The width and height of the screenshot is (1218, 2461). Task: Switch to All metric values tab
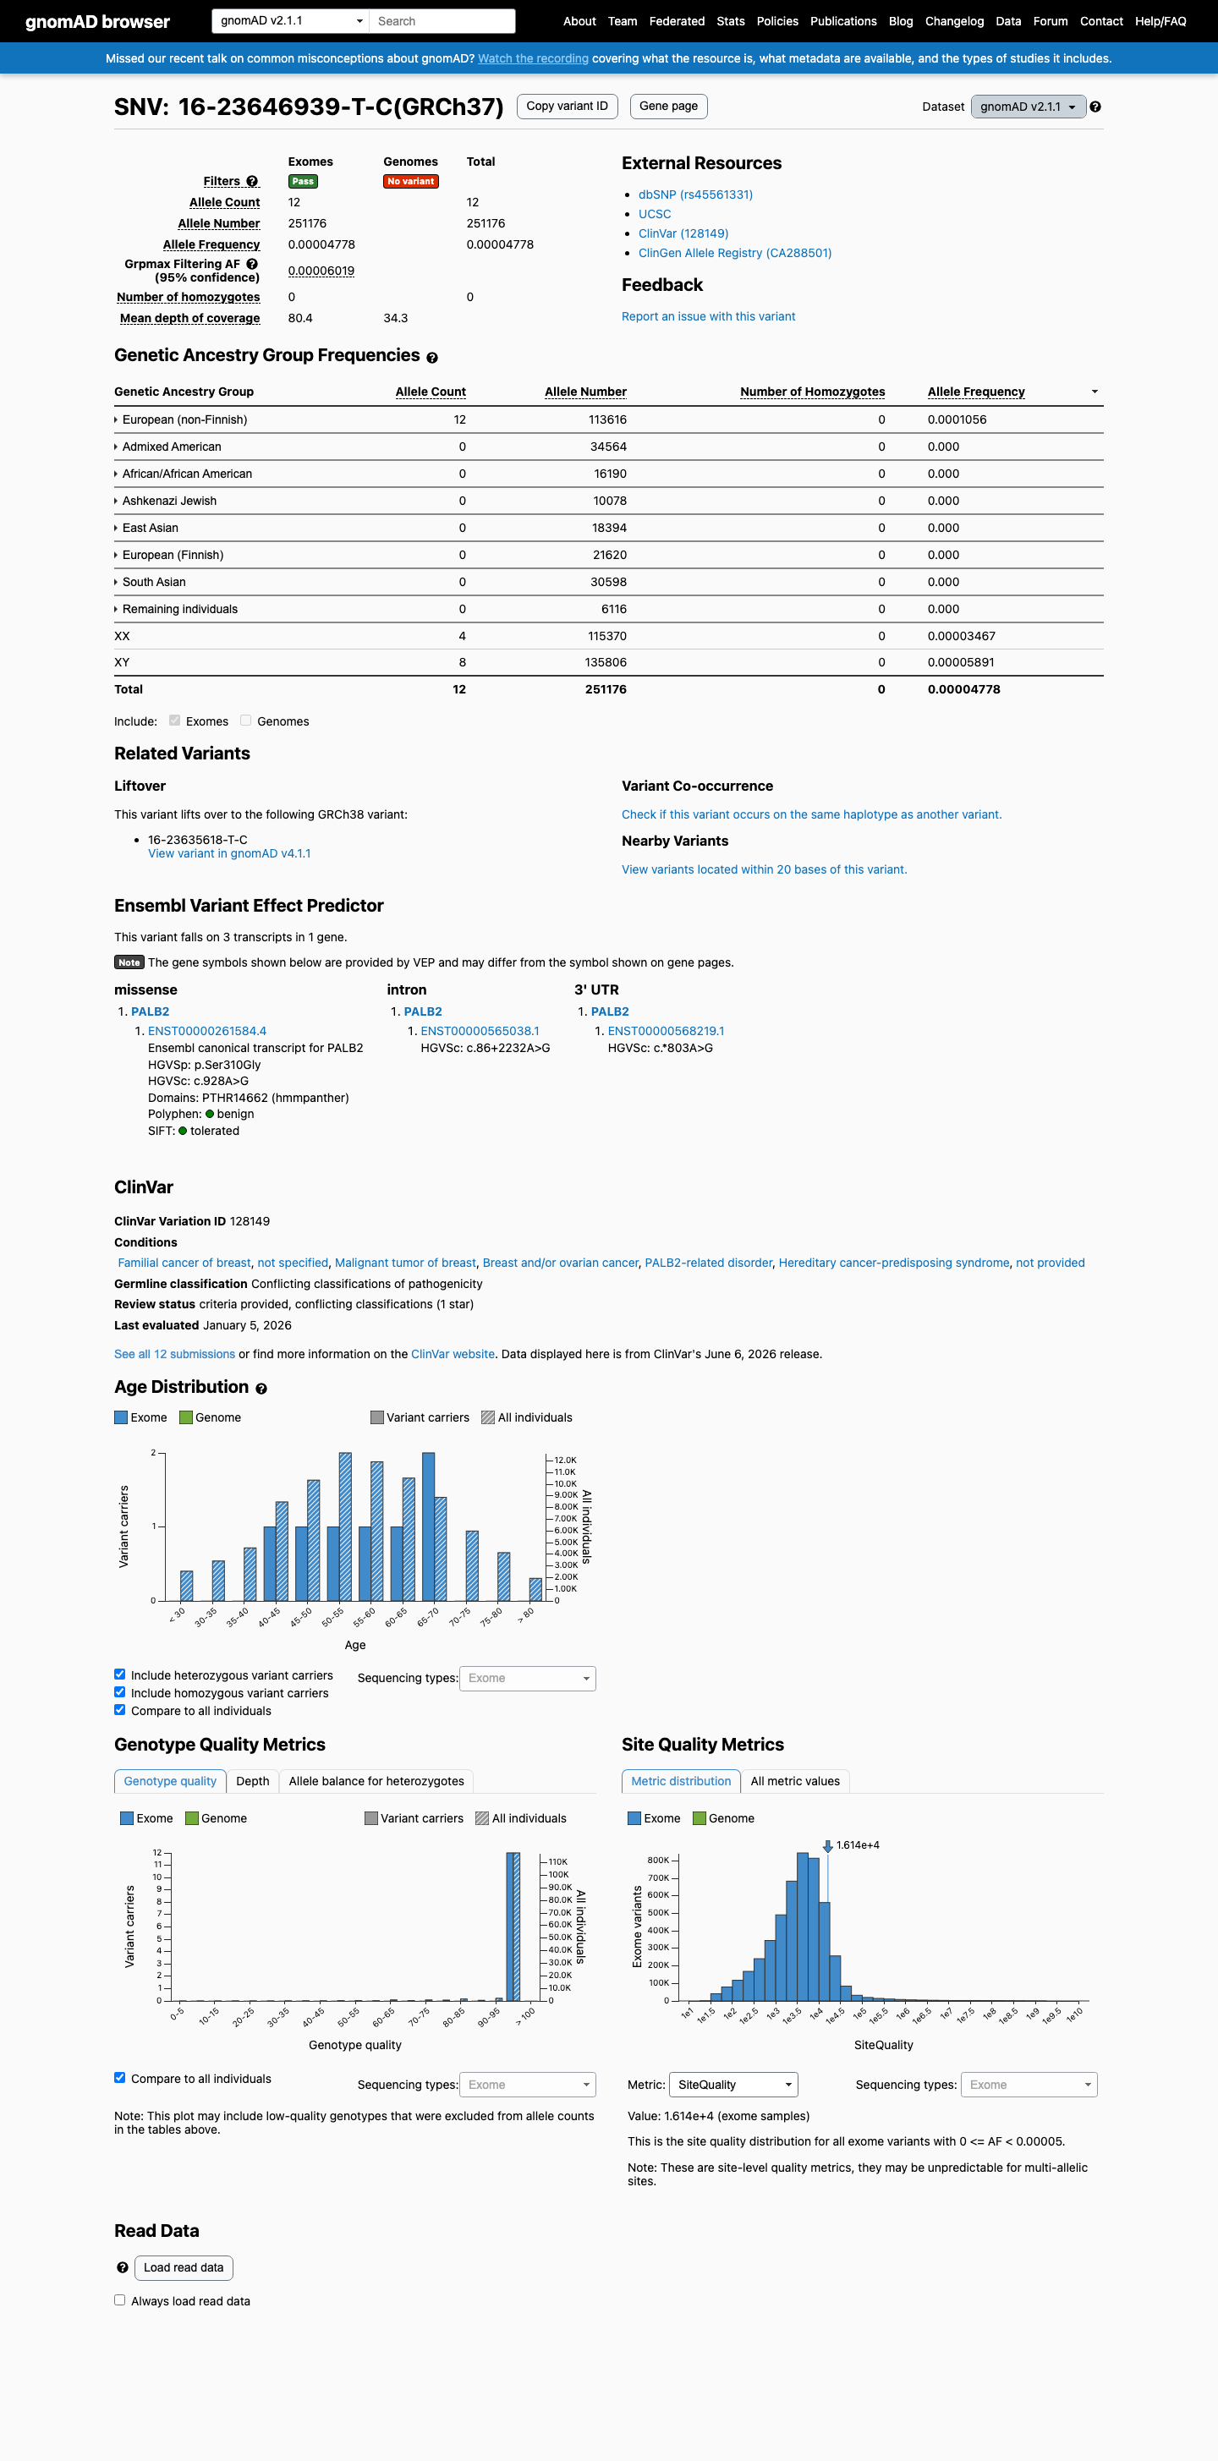(x=795, y=1781)
